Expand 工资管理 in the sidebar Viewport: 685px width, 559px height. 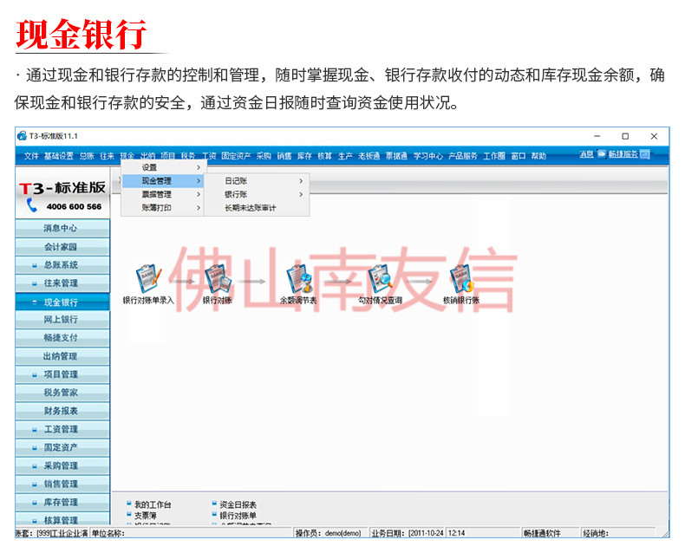click(35, 430)
